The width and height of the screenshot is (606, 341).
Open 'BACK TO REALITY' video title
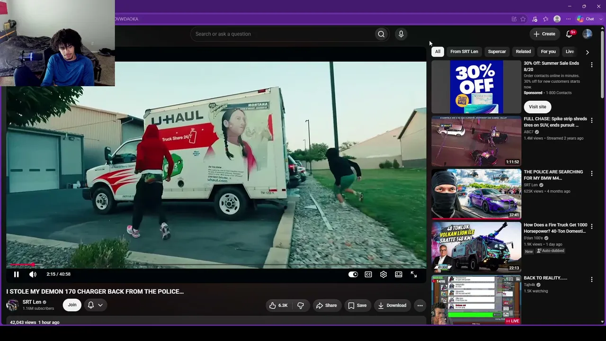[545, 278]
